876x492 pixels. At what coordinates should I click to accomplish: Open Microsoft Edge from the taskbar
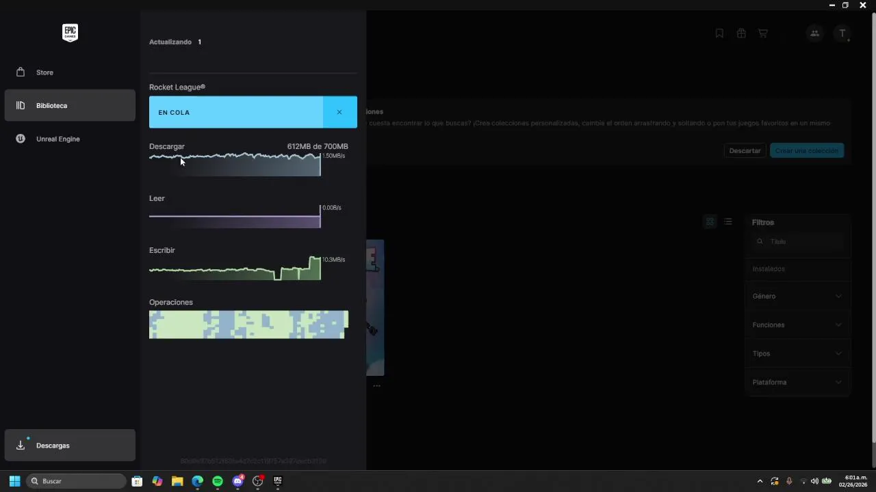(197, 481)
